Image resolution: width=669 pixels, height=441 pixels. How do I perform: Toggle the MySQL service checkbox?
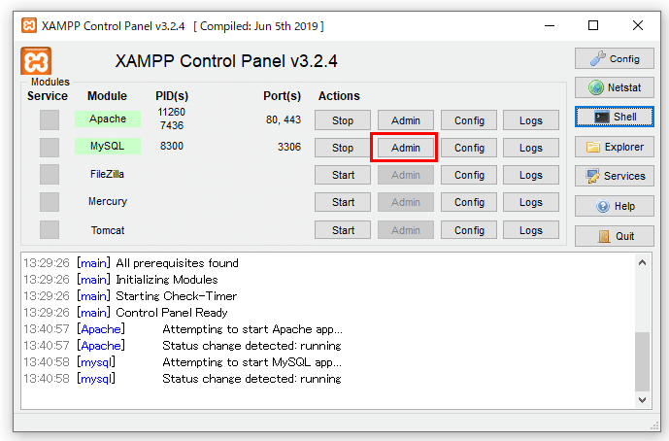click(50, 148)
